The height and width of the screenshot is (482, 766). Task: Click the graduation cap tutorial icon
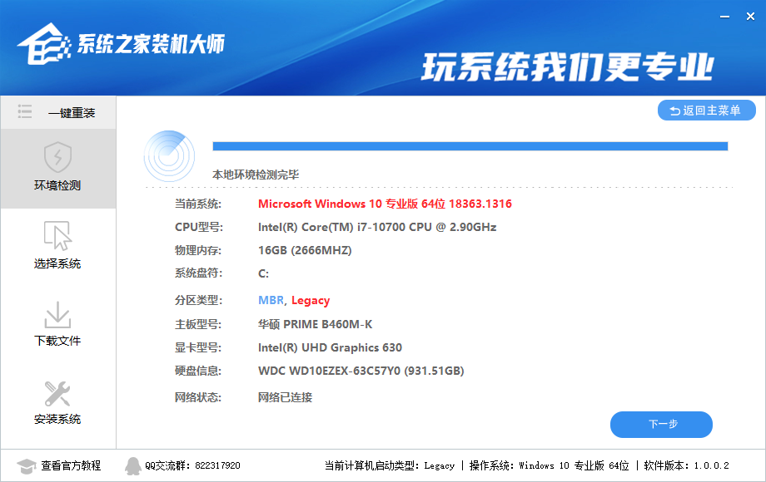27,466
